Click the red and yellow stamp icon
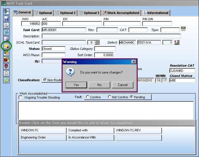The width and height of the screenshot is (199, 157). click(6, 60)
